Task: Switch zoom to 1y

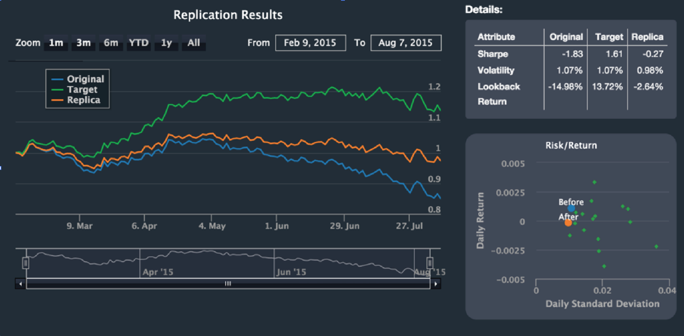Action: 166,43
